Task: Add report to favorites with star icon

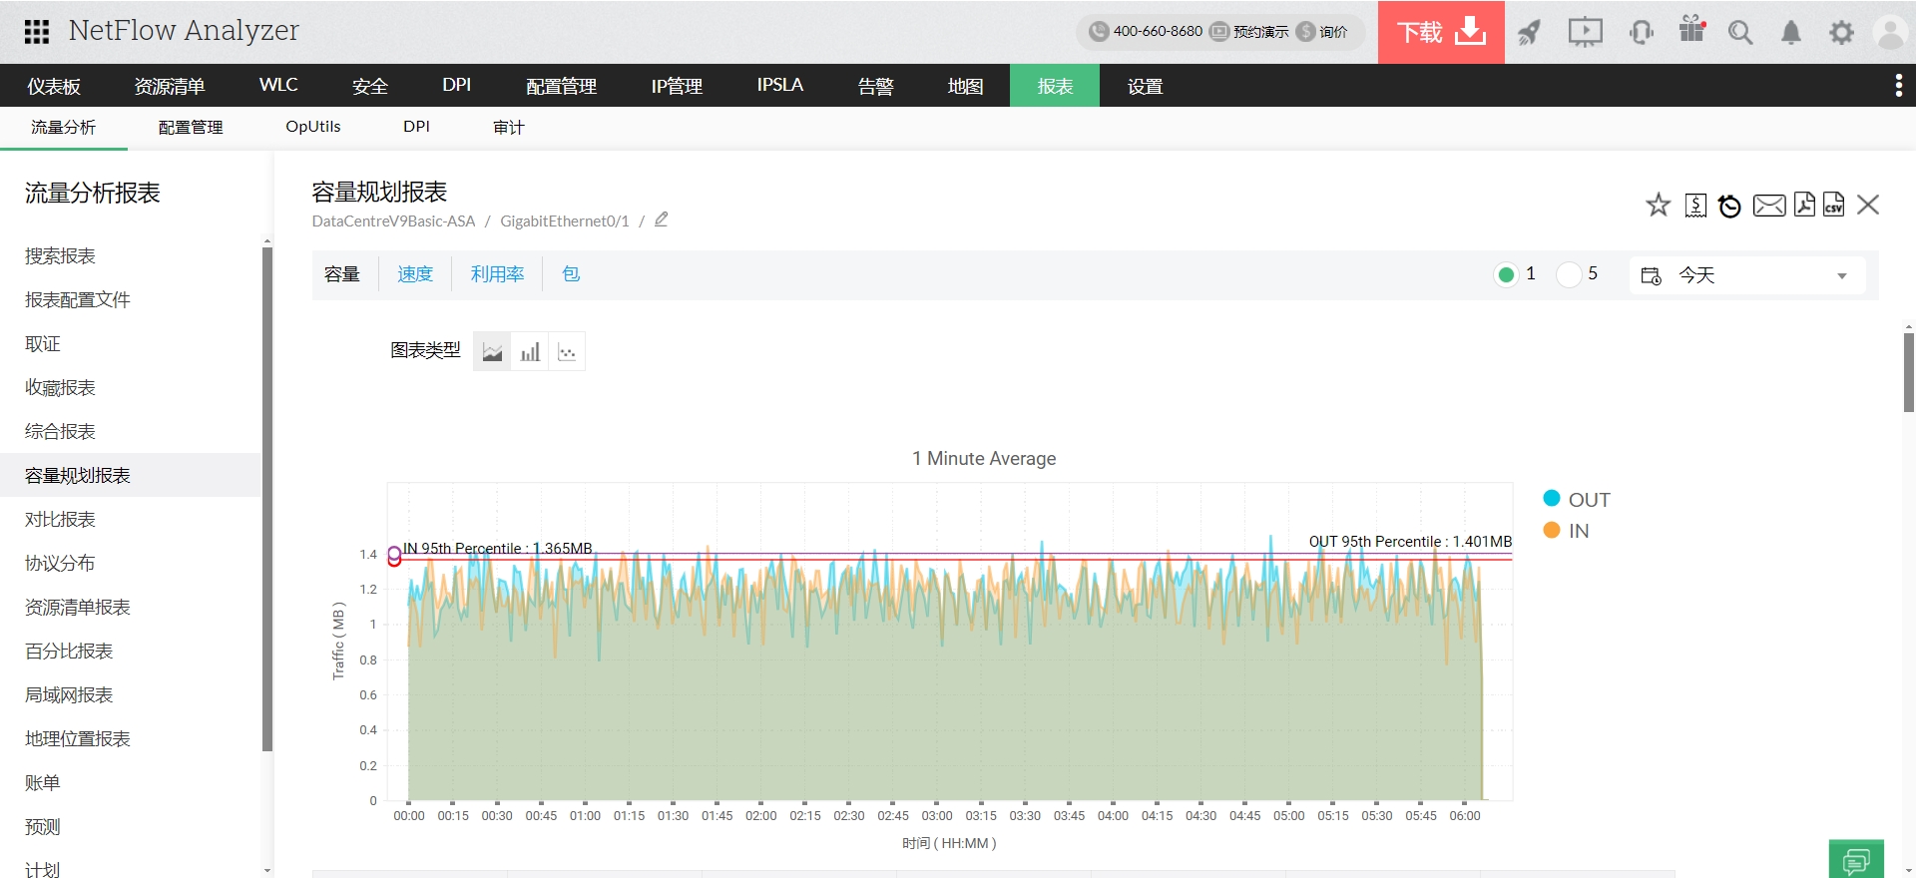Action: pyautogui.click(x=1658, y=206)
